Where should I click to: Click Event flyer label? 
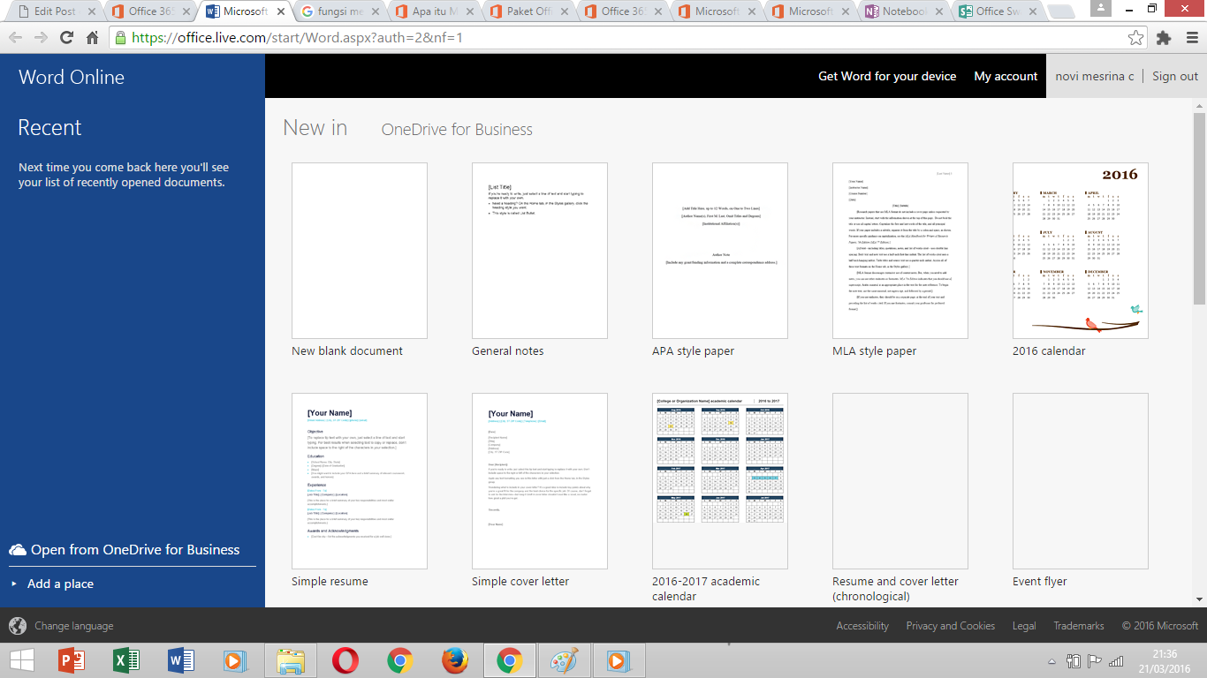(x=1040, y=581)
